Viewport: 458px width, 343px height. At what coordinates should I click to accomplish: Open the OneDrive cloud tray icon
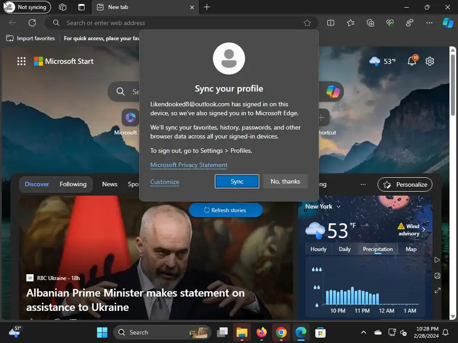377,332
